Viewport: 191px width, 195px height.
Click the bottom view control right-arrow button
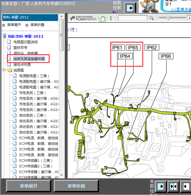[161, 186]
